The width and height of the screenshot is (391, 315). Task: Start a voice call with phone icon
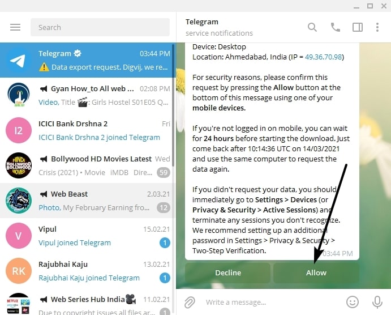335,27
